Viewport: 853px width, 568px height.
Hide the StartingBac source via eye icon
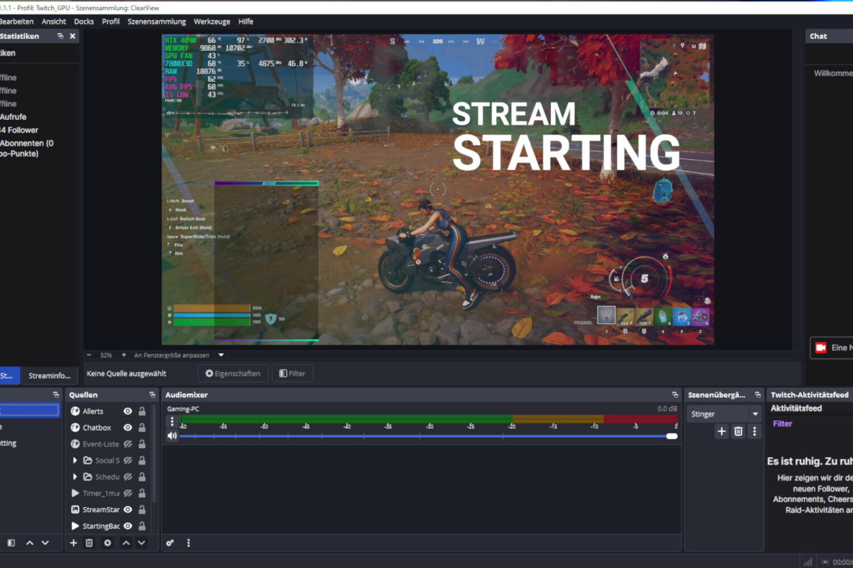click(128, 526)
